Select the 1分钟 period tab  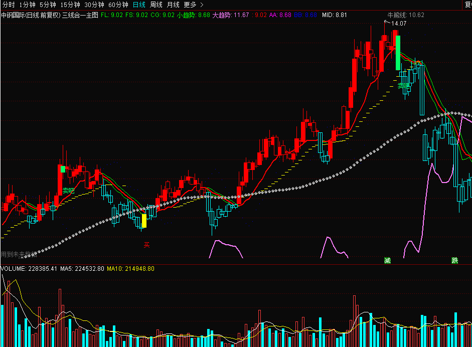pyautogui.click(x=28, y=5)
